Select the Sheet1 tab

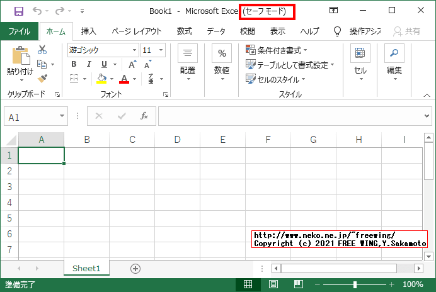[86, 268]
